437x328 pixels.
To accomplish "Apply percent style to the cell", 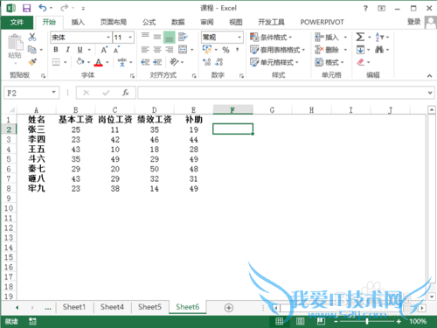I will (225, 50).
